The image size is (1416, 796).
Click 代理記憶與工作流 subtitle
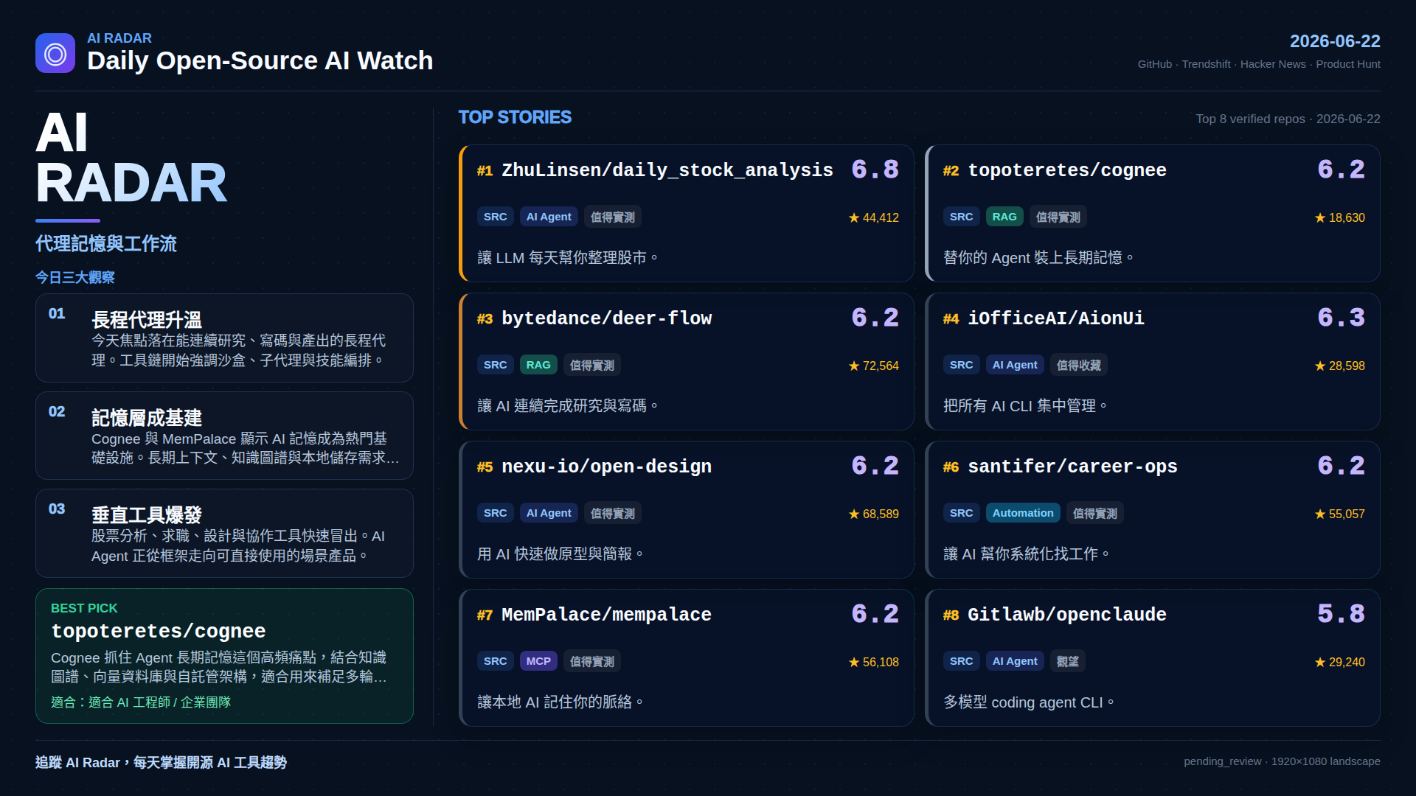pyautogui.click(x=106, y=244)
